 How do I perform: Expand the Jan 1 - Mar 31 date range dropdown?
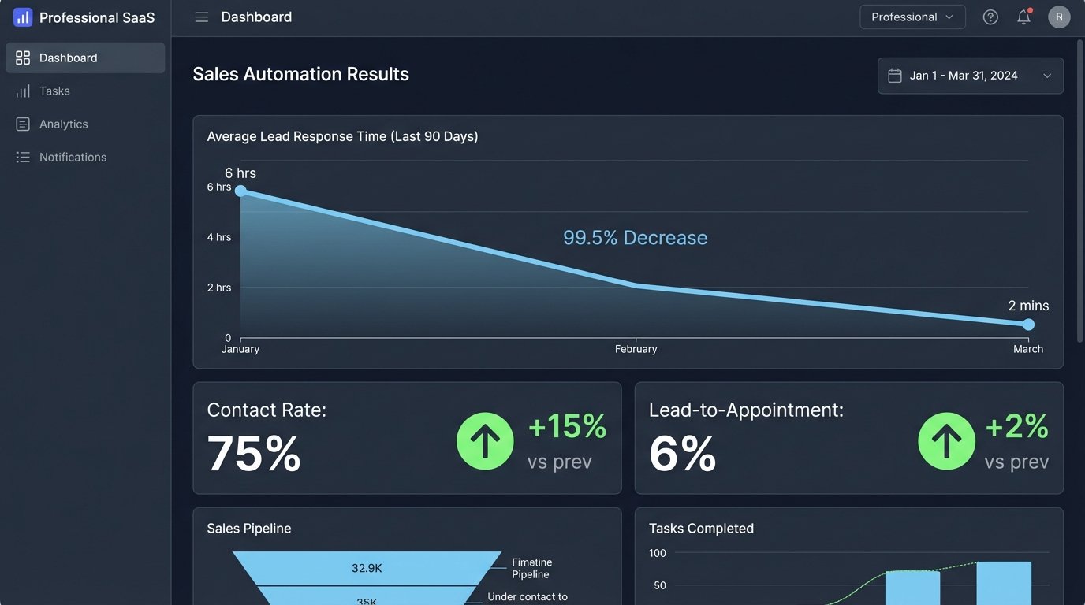pyautogui.click(x=971, y=75)
